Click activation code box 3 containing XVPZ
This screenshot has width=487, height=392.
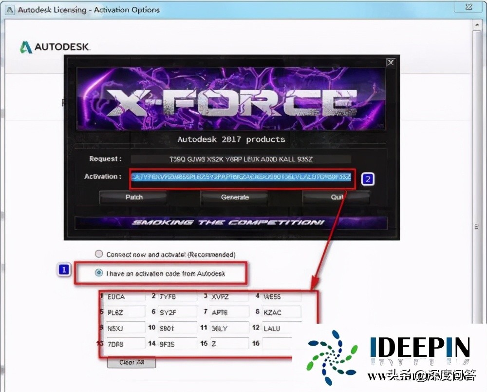point(229,296)
